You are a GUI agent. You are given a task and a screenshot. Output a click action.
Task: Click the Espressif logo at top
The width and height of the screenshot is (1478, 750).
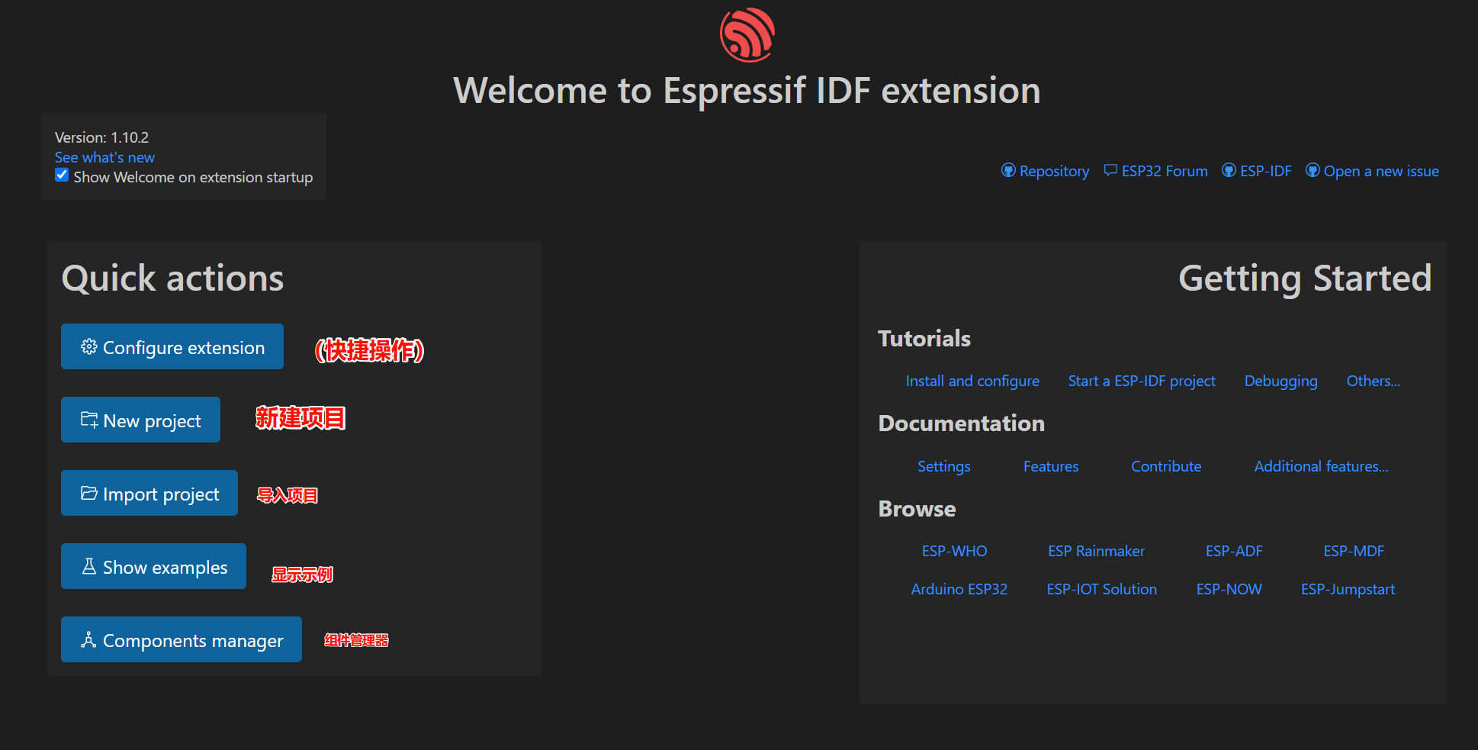coord(747,35)
